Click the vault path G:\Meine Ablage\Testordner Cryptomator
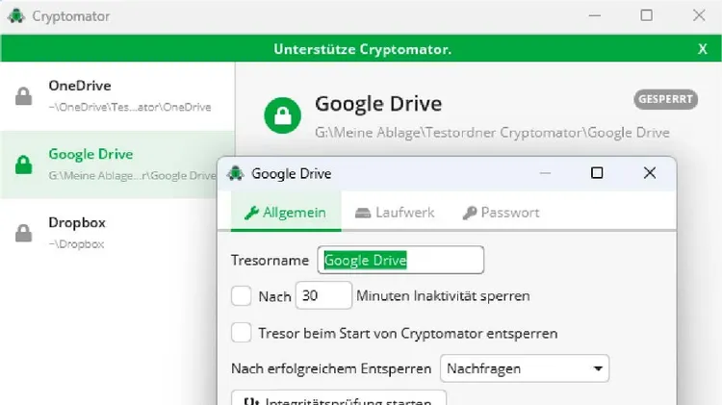 tap(492, 133)
